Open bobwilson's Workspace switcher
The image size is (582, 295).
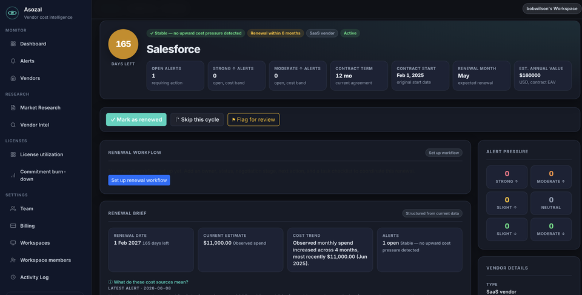point(552,8)
